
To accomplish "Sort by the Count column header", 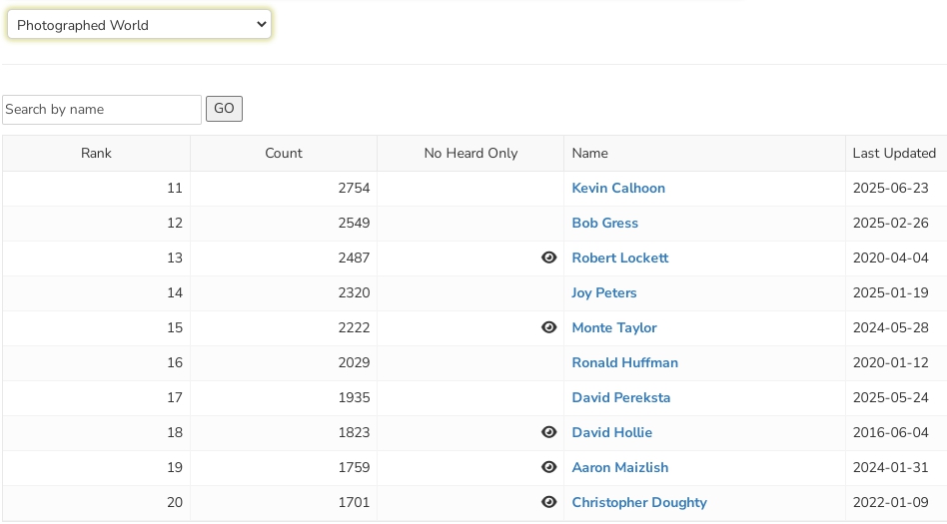I will [x=284, y=154].
